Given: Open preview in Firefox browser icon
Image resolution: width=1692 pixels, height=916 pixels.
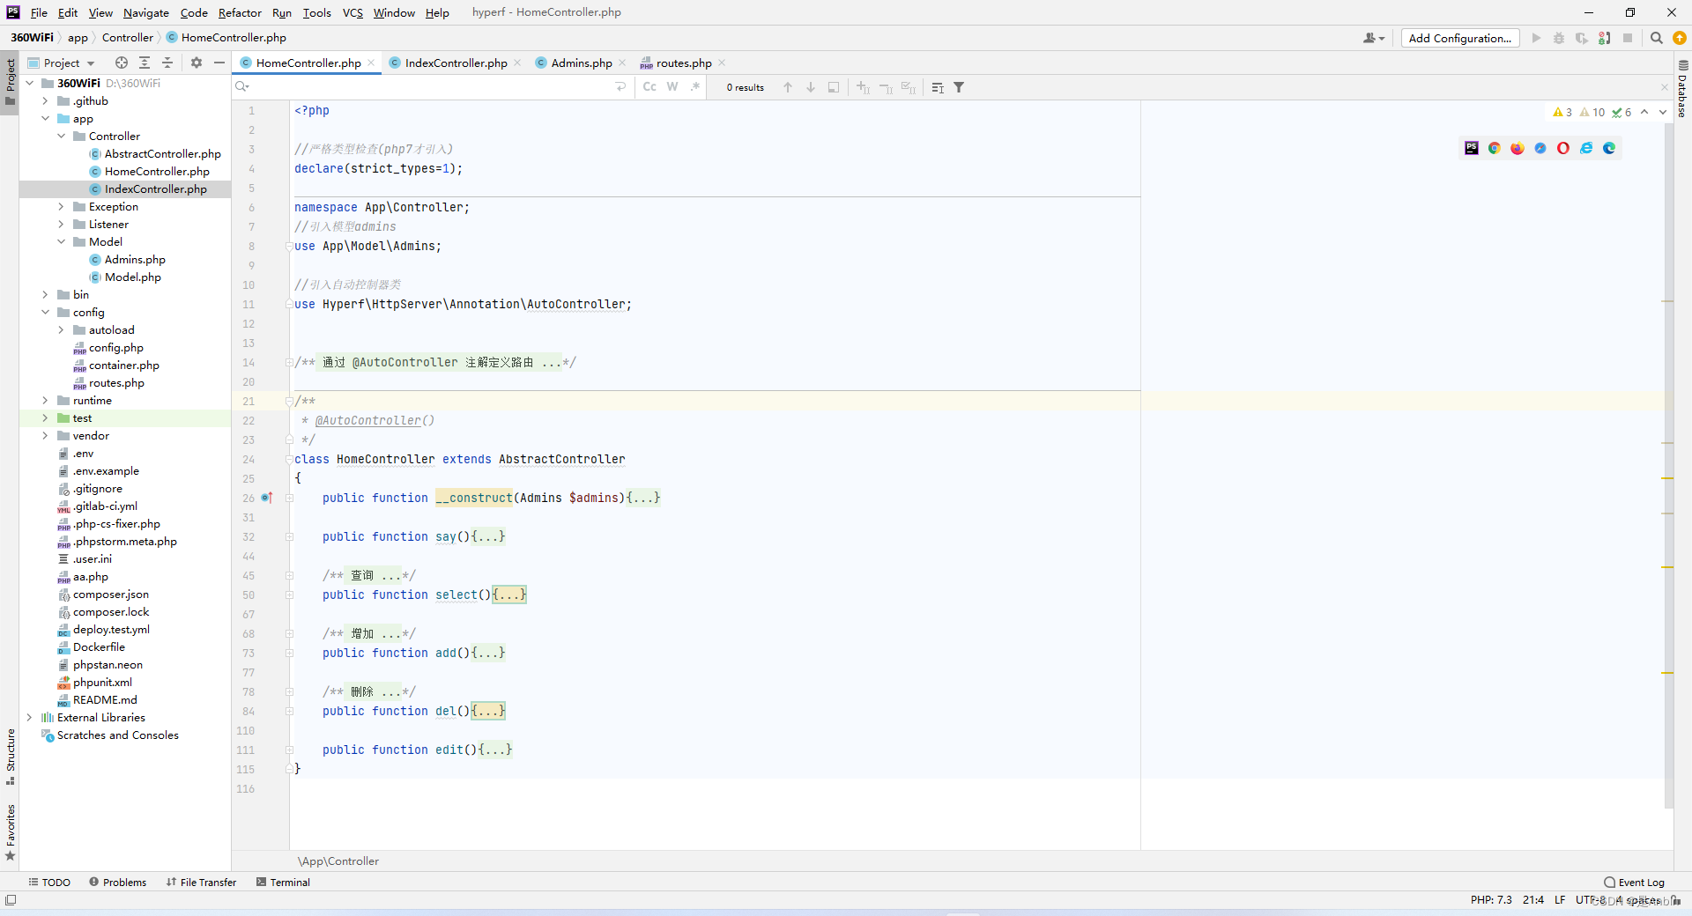Looking at the screenshot, I should click(1518, 148).
